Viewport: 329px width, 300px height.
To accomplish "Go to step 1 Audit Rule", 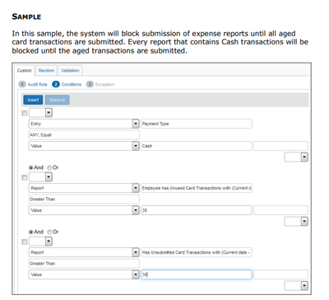I will (x=33, y=84).
